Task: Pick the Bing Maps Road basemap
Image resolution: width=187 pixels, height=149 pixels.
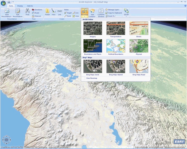Action: pos(139,68)
